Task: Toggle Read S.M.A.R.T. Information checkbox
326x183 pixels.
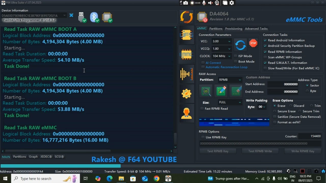Action: [x=265, y=63]
